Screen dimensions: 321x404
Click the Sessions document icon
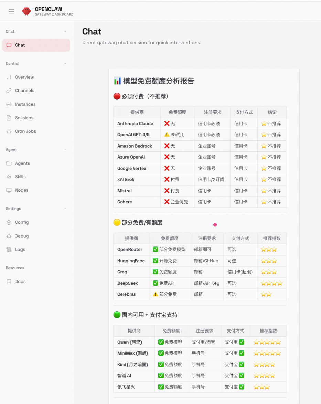coord(9,118)
